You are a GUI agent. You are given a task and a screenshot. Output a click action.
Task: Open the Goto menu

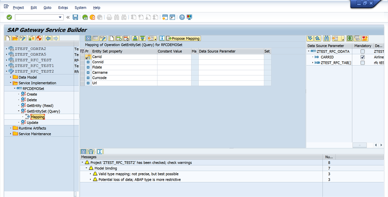47,8
